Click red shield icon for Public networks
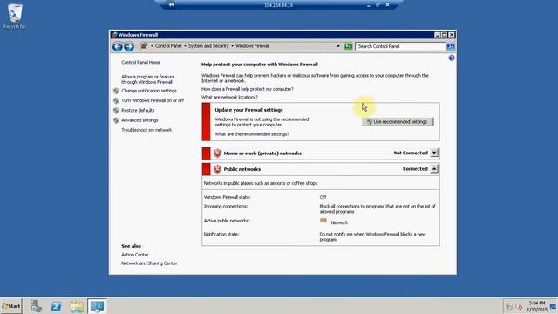This screenshot has width=558, height=314. tap(217, 169)
